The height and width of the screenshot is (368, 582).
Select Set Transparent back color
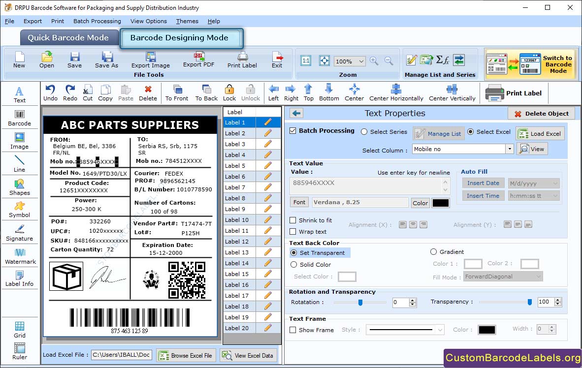point(294,252)
